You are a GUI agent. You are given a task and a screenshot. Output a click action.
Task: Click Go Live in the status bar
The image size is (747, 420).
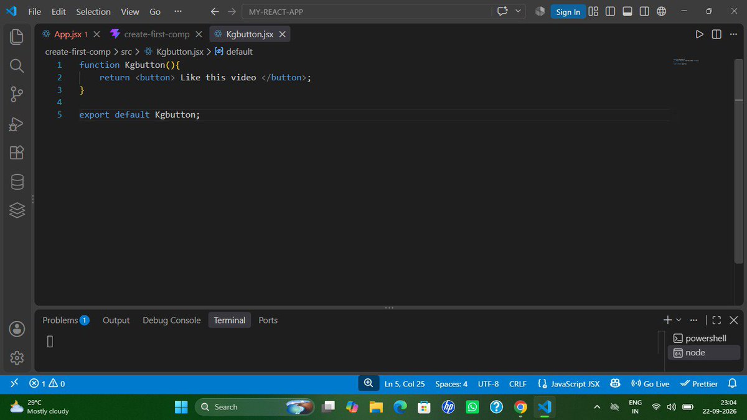click(650, 383)
